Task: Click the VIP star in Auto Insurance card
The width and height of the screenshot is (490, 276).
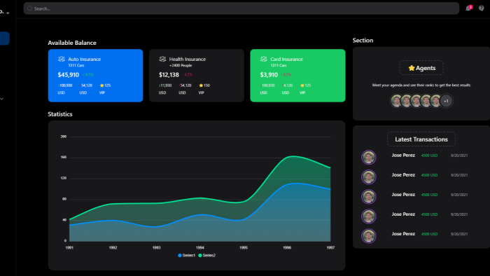Action: point(102,85)
